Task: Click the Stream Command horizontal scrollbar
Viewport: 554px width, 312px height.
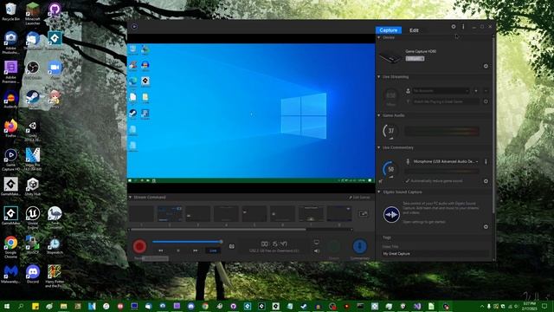Action: coord(218,230)
